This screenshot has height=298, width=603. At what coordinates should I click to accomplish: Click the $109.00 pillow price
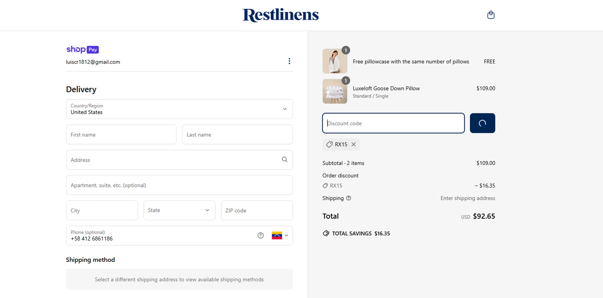486,88
